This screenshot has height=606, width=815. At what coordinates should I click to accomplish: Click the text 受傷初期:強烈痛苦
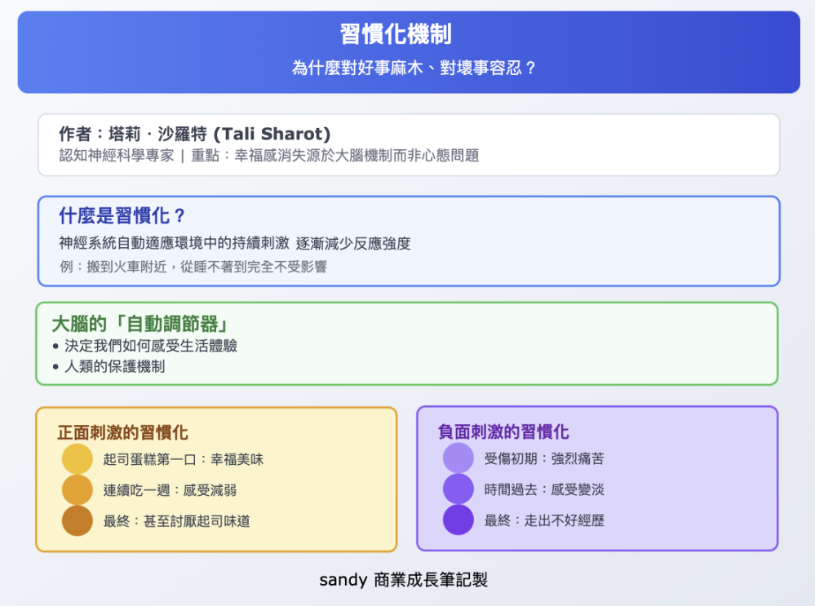pos(544,458)
